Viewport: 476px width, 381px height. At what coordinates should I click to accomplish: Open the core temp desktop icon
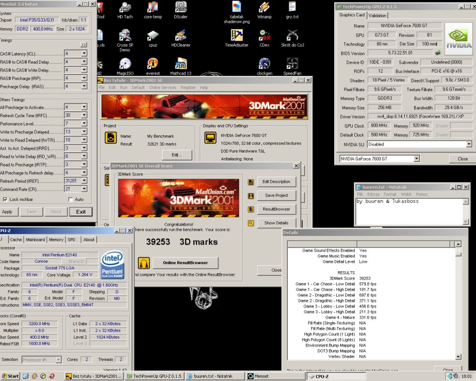pos(152,10)
